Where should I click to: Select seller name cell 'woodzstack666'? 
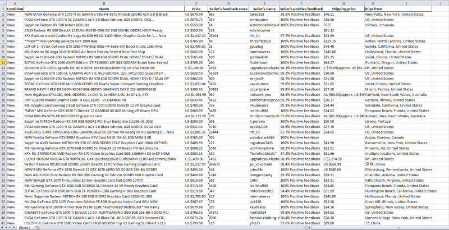(x=264, y=137)
